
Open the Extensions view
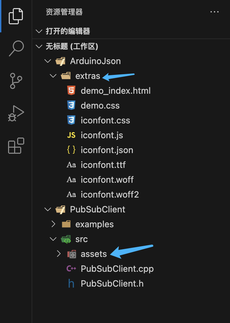16,146
